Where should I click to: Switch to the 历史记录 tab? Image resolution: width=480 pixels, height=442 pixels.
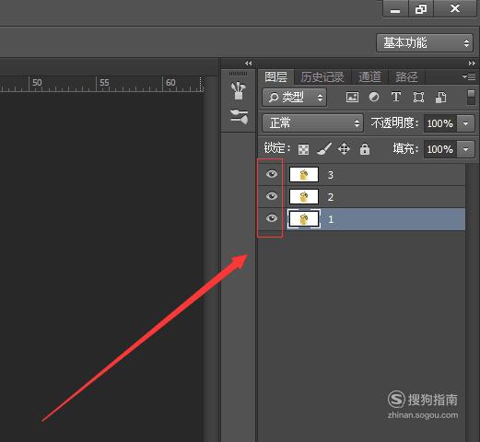(x=322, y=77)
